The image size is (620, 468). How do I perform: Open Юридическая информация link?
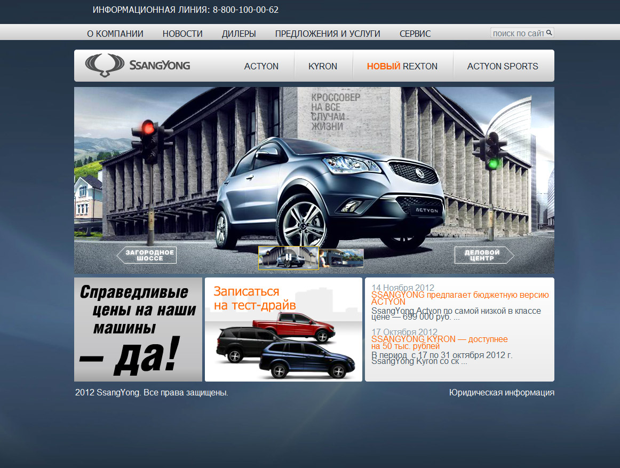[502, 392]
